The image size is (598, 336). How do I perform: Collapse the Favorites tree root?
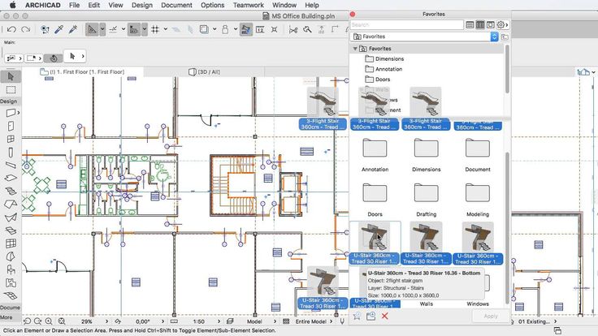click(355, 49)
